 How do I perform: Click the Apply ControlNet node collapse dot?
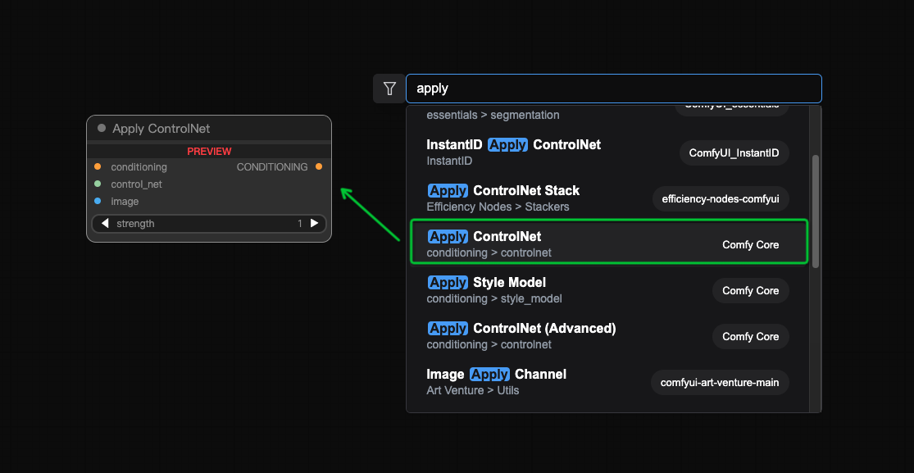pos(102,128)
